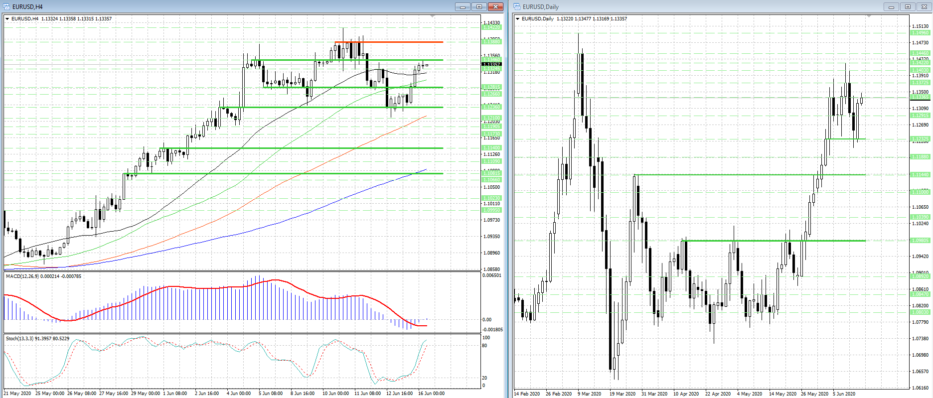Open the H4 chart dropdown arrow

7,19
